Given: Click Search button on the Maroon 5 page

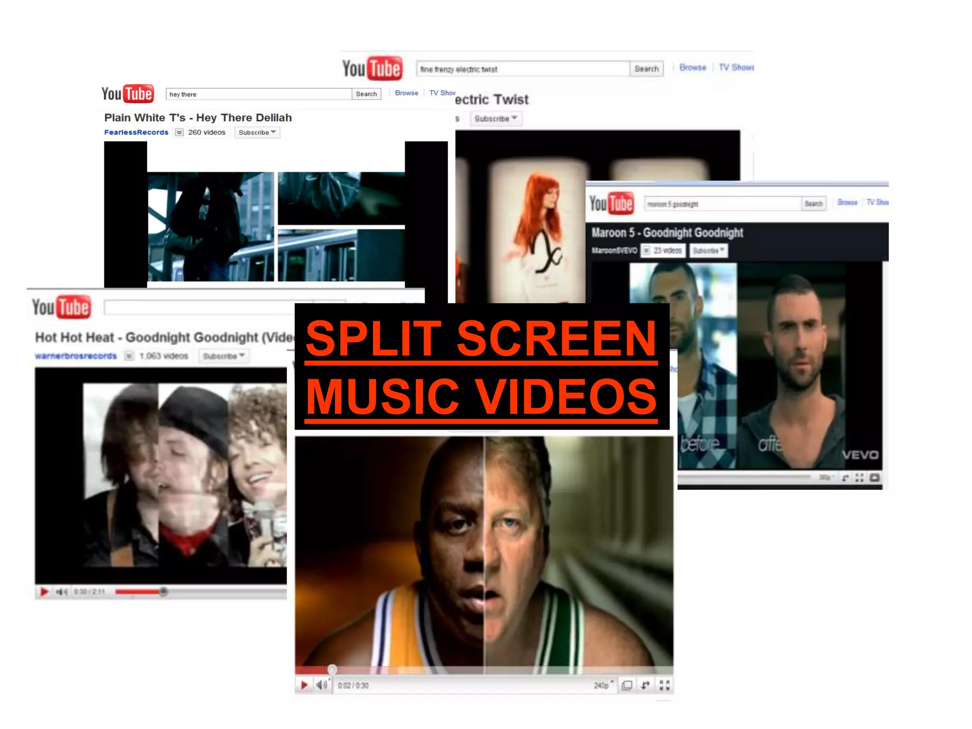Looking at the screenshot, I should tap(813, 204).
